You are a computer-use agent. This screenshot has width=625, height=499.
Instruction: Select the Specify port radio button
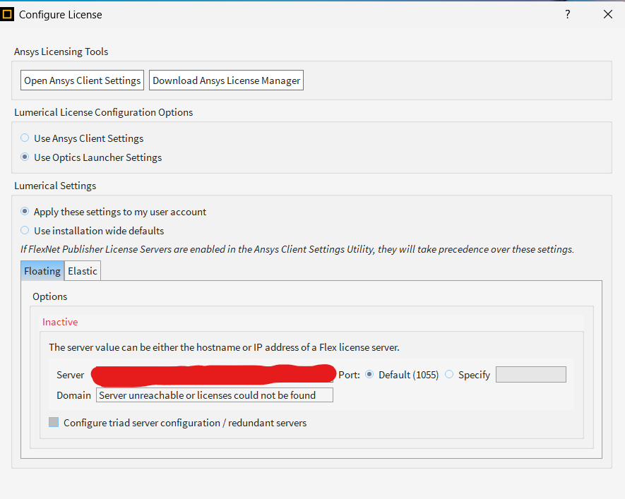(449, 375)
